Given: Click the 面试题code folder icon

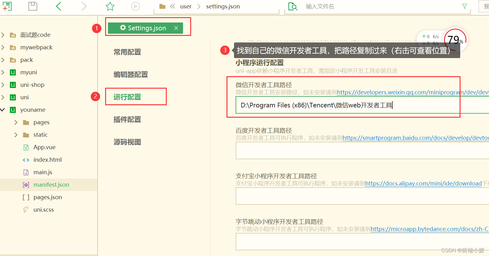Looking at the screenshot, I should 13,35.
